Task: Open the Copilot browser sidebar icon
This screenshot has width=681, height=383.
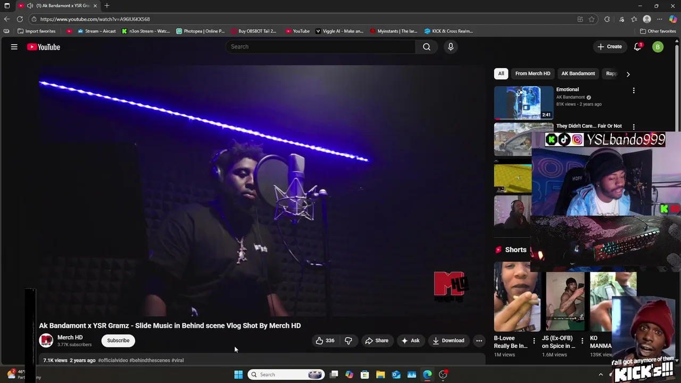Action: pyautogui.click(x=673, y=19)
